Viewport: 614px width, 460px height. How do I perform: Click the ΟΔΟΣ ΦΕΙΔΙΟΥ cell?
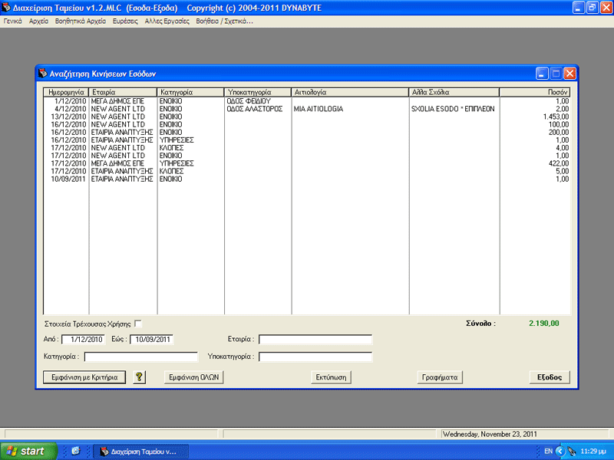point(249,101)
